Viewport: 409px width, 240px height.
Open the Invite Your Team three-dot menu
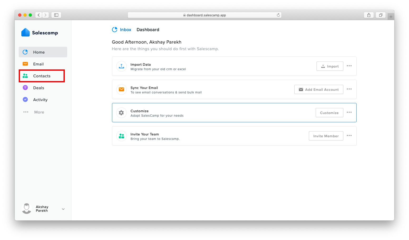(349, 135)
